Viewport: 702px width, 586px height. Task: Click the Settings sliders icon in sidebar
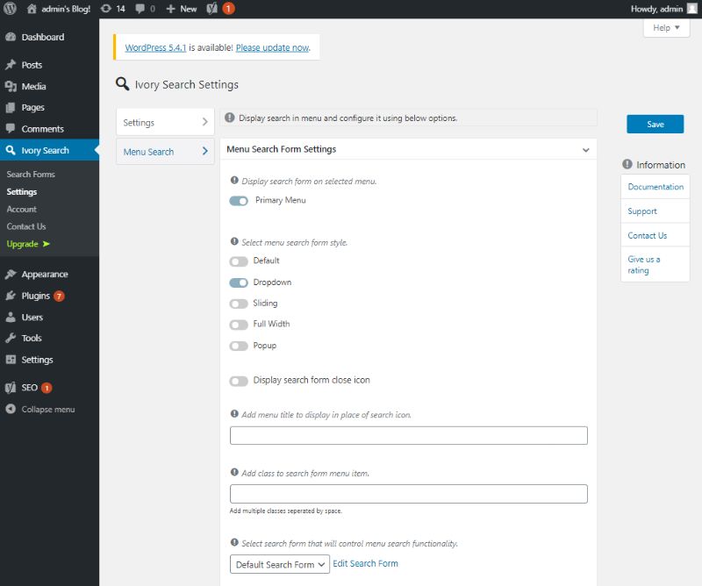(11, 360)
